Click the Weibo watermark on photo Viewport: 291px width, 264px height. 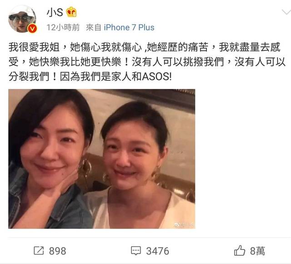tap(184, 225)
